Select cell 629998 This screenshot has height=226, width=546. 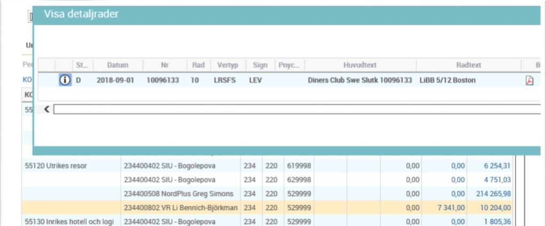(299, 180)
